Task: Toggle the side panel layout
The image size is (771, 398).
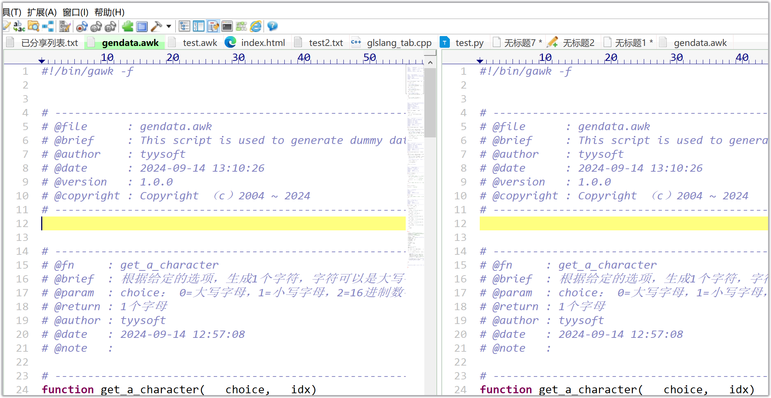Action: coord(199,26)
